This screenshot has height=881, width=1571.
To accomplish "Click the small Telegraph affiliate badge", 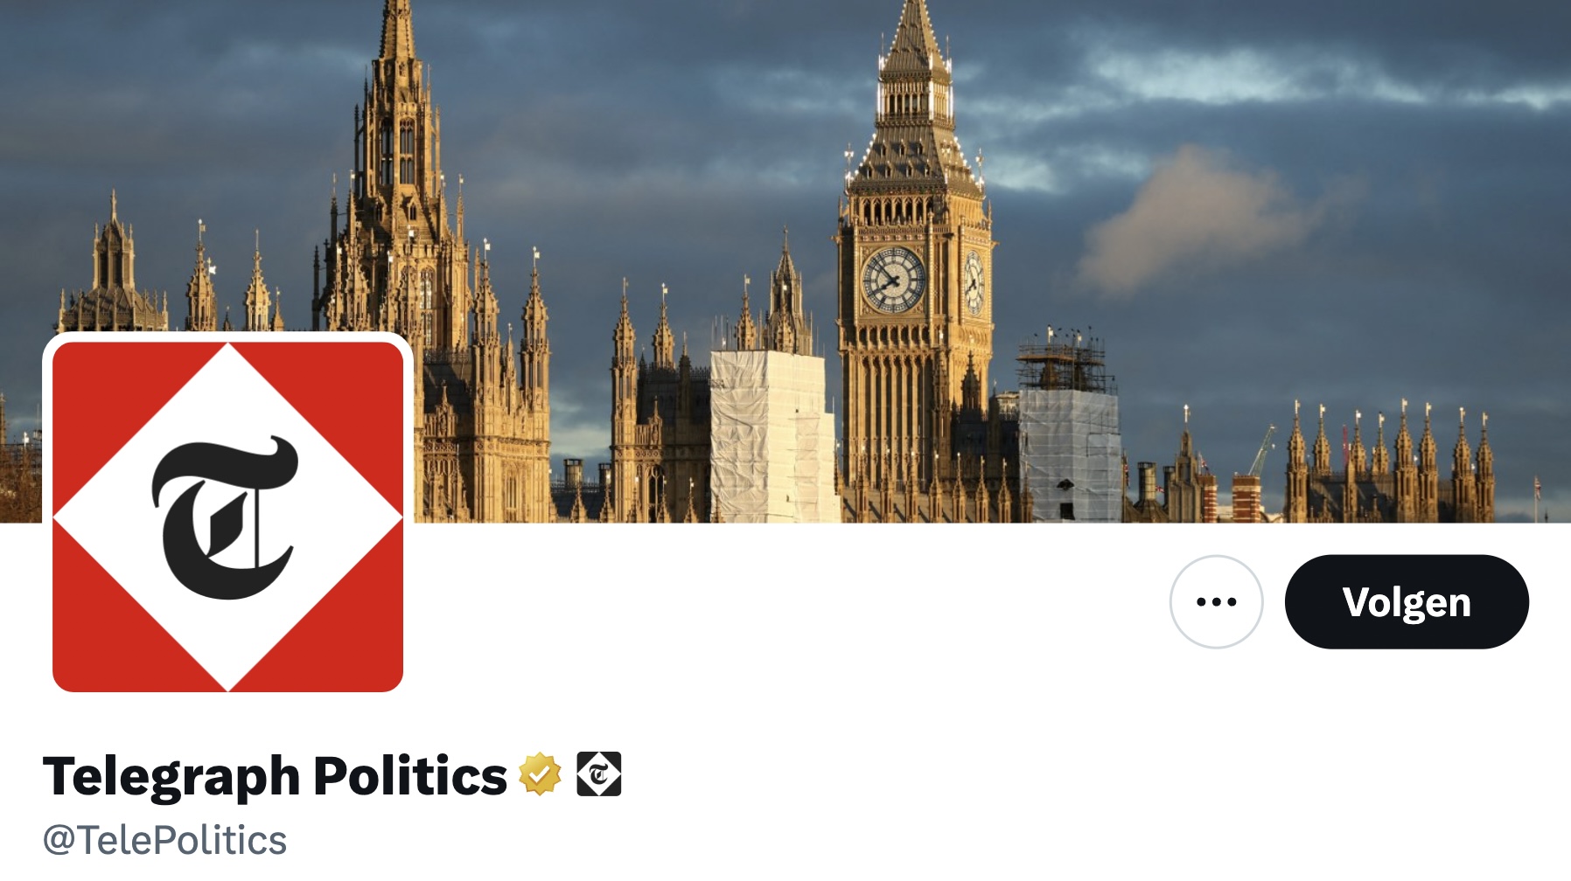I will [x=598, y=774].
